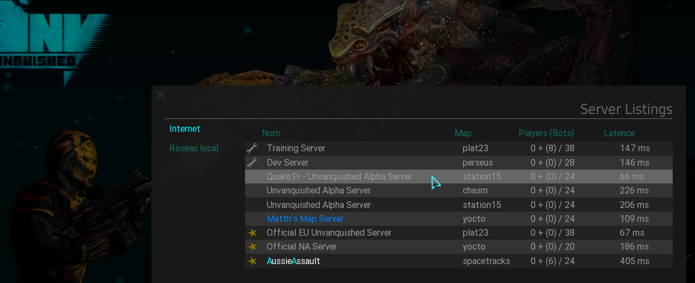Click the star icon next to Official EU Unvanquished Server
The image size is (695, 283).
click(x=252, y=232)
